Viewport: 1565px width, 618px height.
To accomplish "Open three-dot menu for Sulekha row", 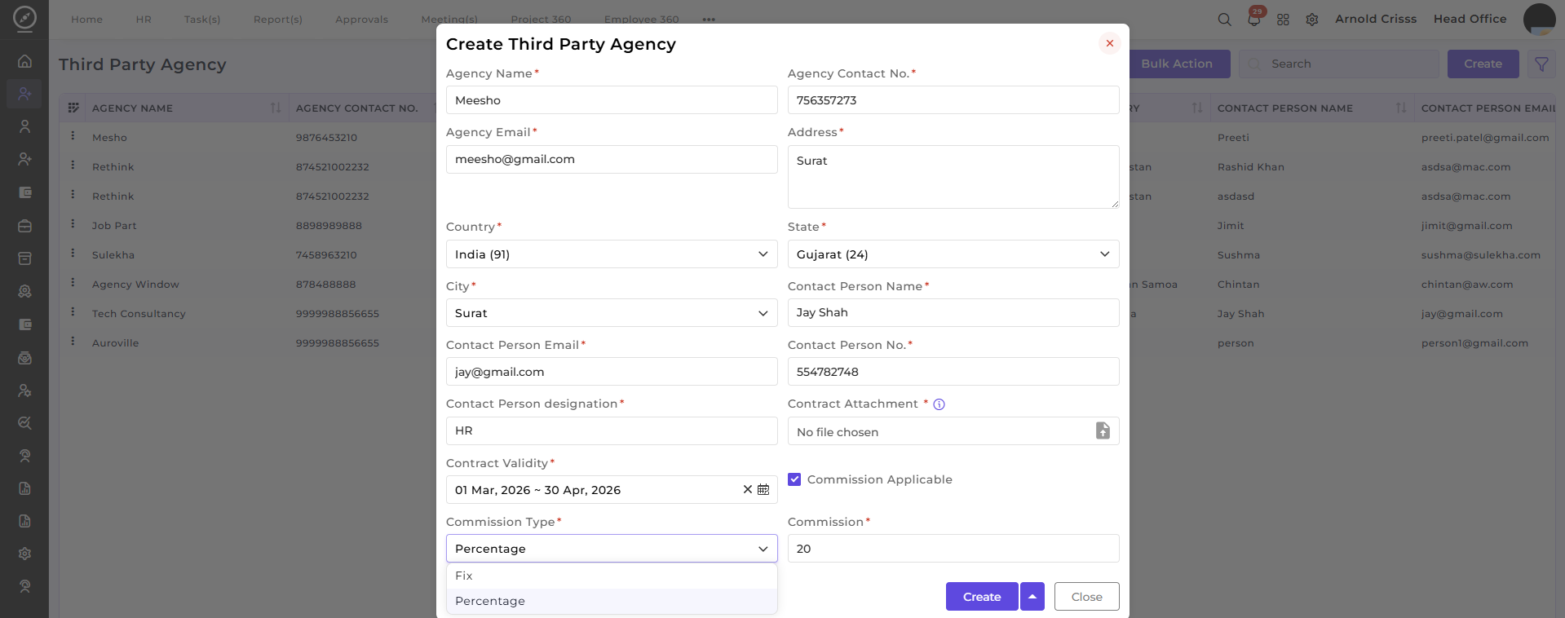I will [x=73, y=254].
